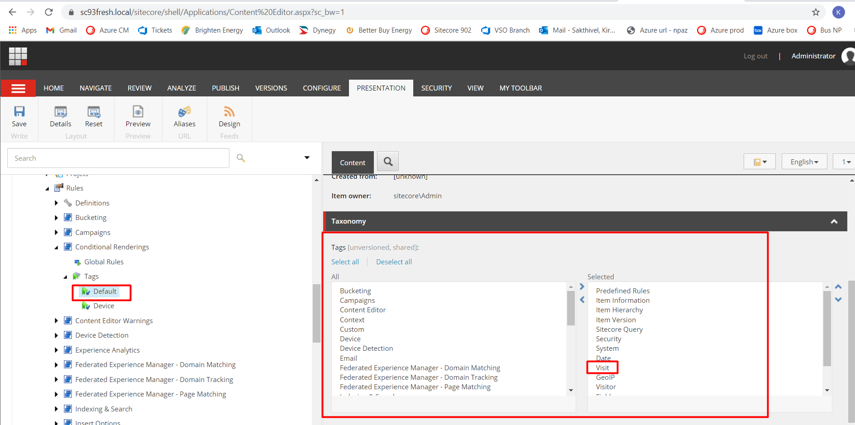Switch to the HOME ribbon tab
Screen dimensions: 855x425
tap(53, 88)
